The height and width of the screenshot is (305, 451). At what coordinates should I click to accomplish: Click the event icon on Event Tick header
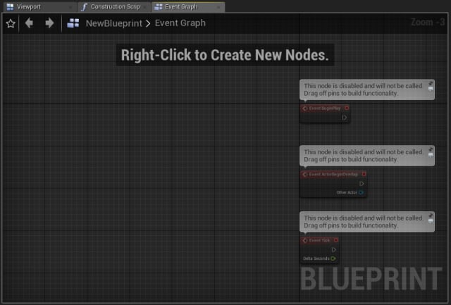tap(305, 241)
